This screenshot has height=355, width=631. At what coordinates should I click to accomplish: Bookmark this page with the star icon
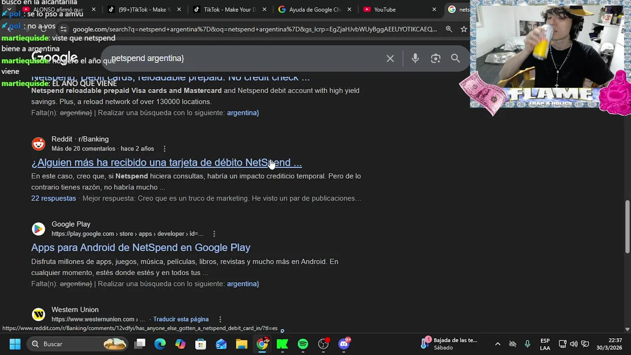[x=463, y=29]
